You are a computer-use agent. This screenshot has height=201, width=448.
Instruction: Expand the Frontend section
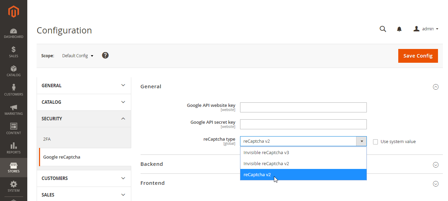(436, 183)
